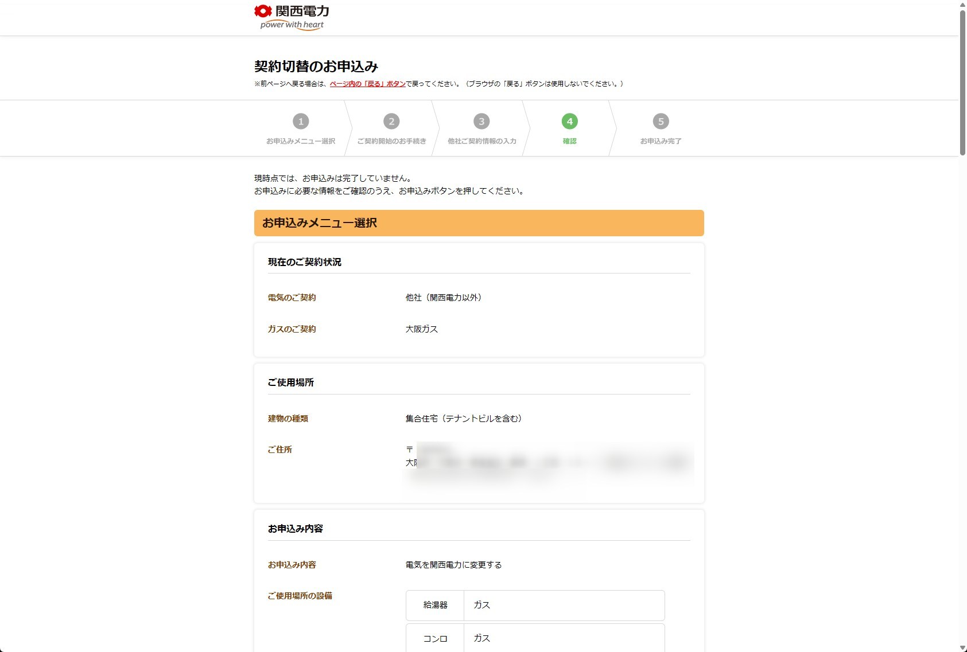
Task: Select the 他社ご契約情報の入力 step label
Action: pos(481,141)
